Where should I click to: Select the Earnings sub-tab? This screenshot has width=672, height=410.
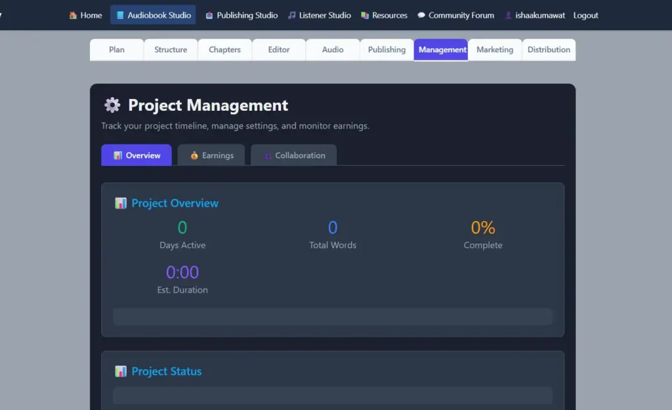coord(211,155)
